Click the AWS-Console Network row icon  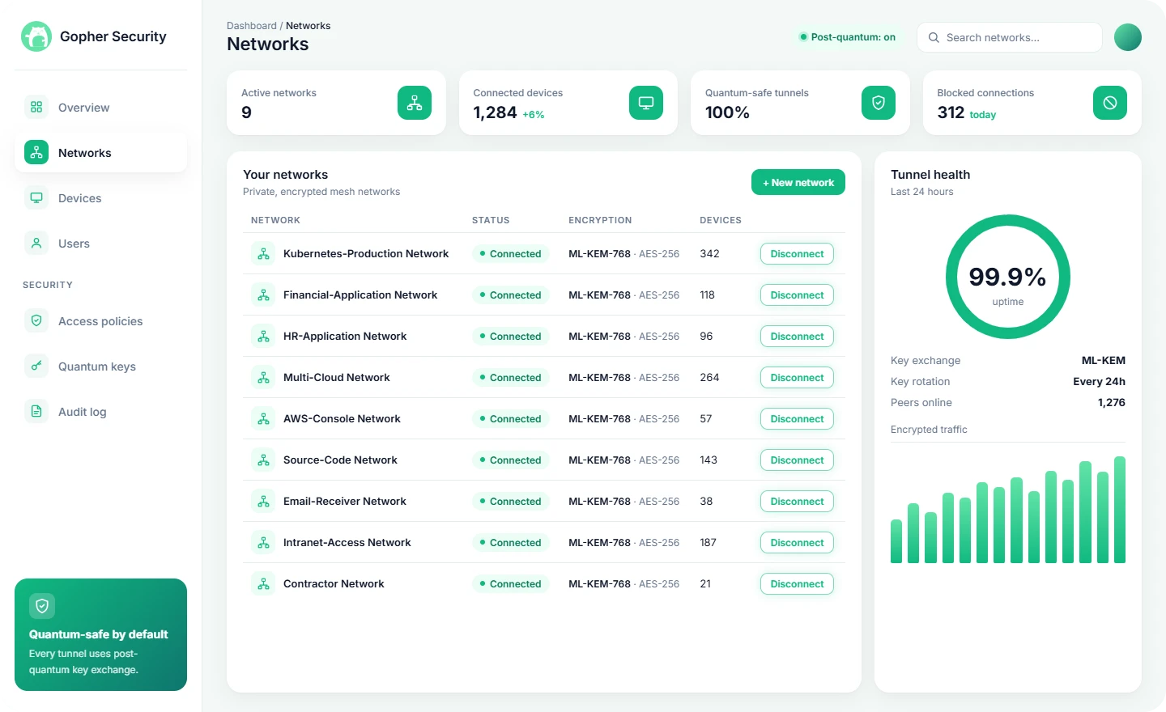(263, 418)
